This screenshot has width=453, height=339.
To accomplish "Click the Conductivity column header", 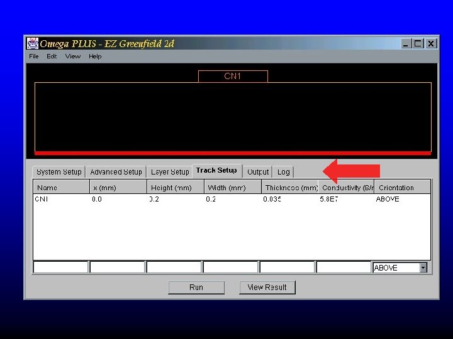I will (346, 188).
